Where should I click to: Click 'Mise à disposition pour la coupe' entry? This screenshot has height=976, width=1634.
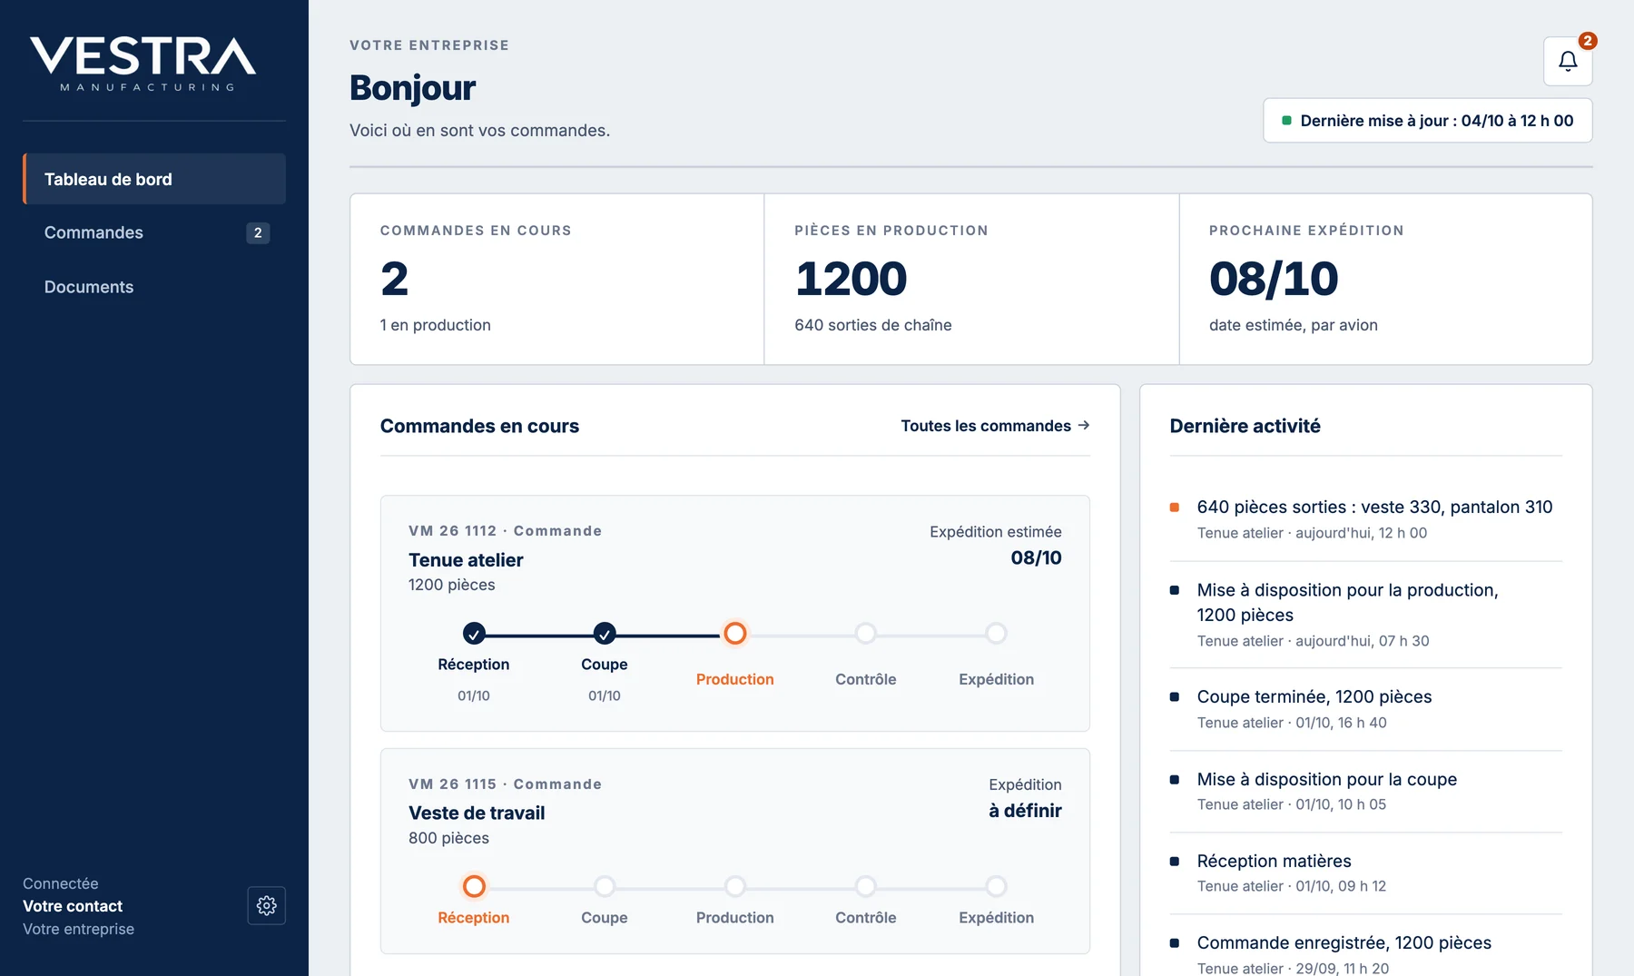click(x=1366, y=791)
